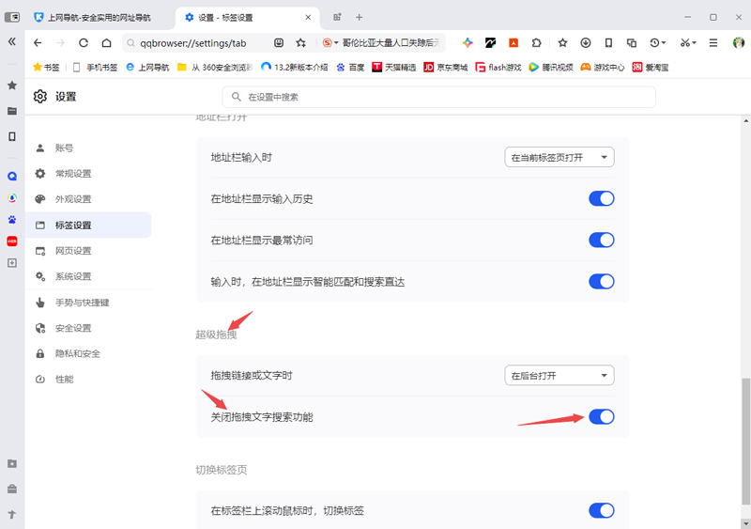Open the 书签 bookmarks bar item
The width and height of the screenshot is (751, 529).
click(46, 67)
